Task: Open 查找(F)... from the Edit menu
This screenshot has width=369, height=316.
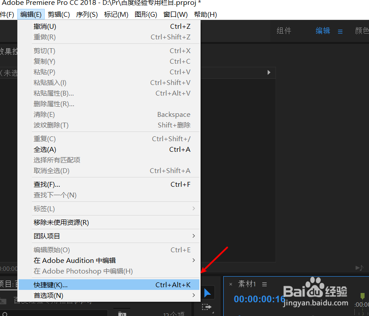Action: pyautogui.click(x=109, y=184)
